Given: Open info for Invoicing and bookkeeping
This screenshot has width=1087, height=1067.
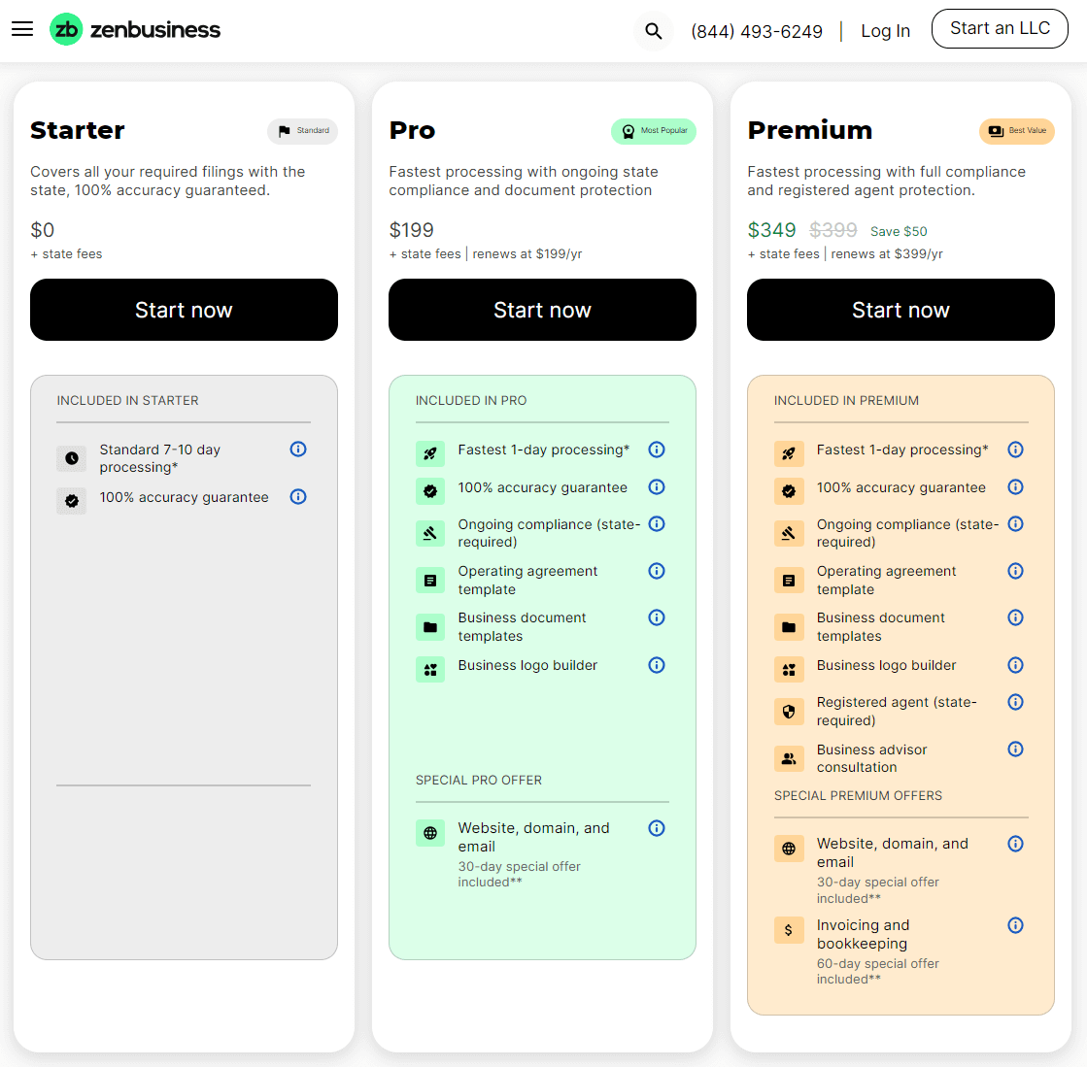Looking at the screenshot, I should click(1015, 925).
